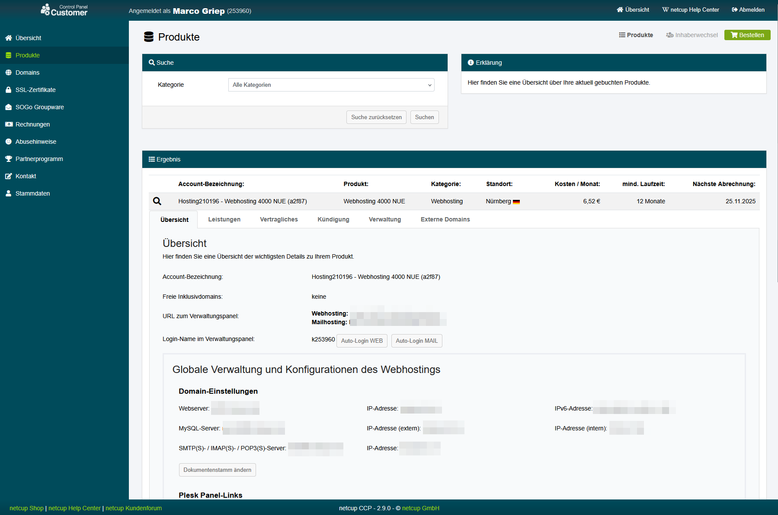
Task: Click the login name k253960
Action: coord(323,339)
